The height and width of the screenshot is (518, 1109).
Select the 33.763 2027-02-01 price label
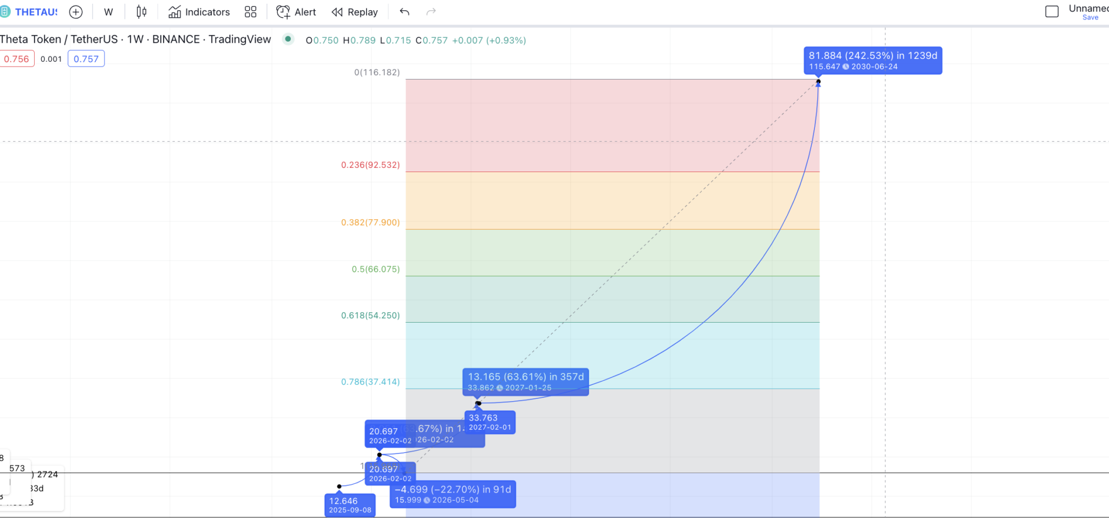490,422
